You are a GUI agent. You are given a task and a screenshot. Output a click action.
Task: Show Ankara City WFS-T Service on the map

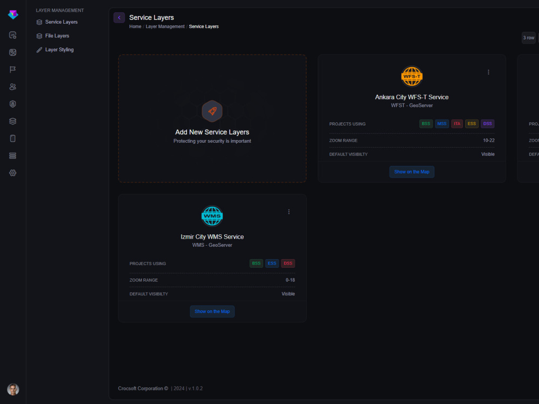[412, 172]
